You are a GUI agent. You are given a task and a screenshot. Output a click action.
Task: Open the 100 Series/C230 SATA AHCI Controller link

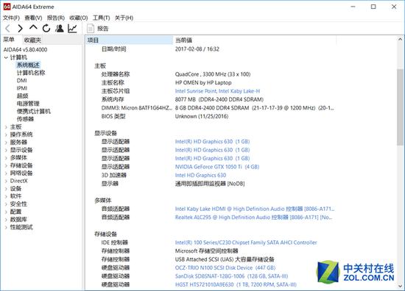[246, 242]
